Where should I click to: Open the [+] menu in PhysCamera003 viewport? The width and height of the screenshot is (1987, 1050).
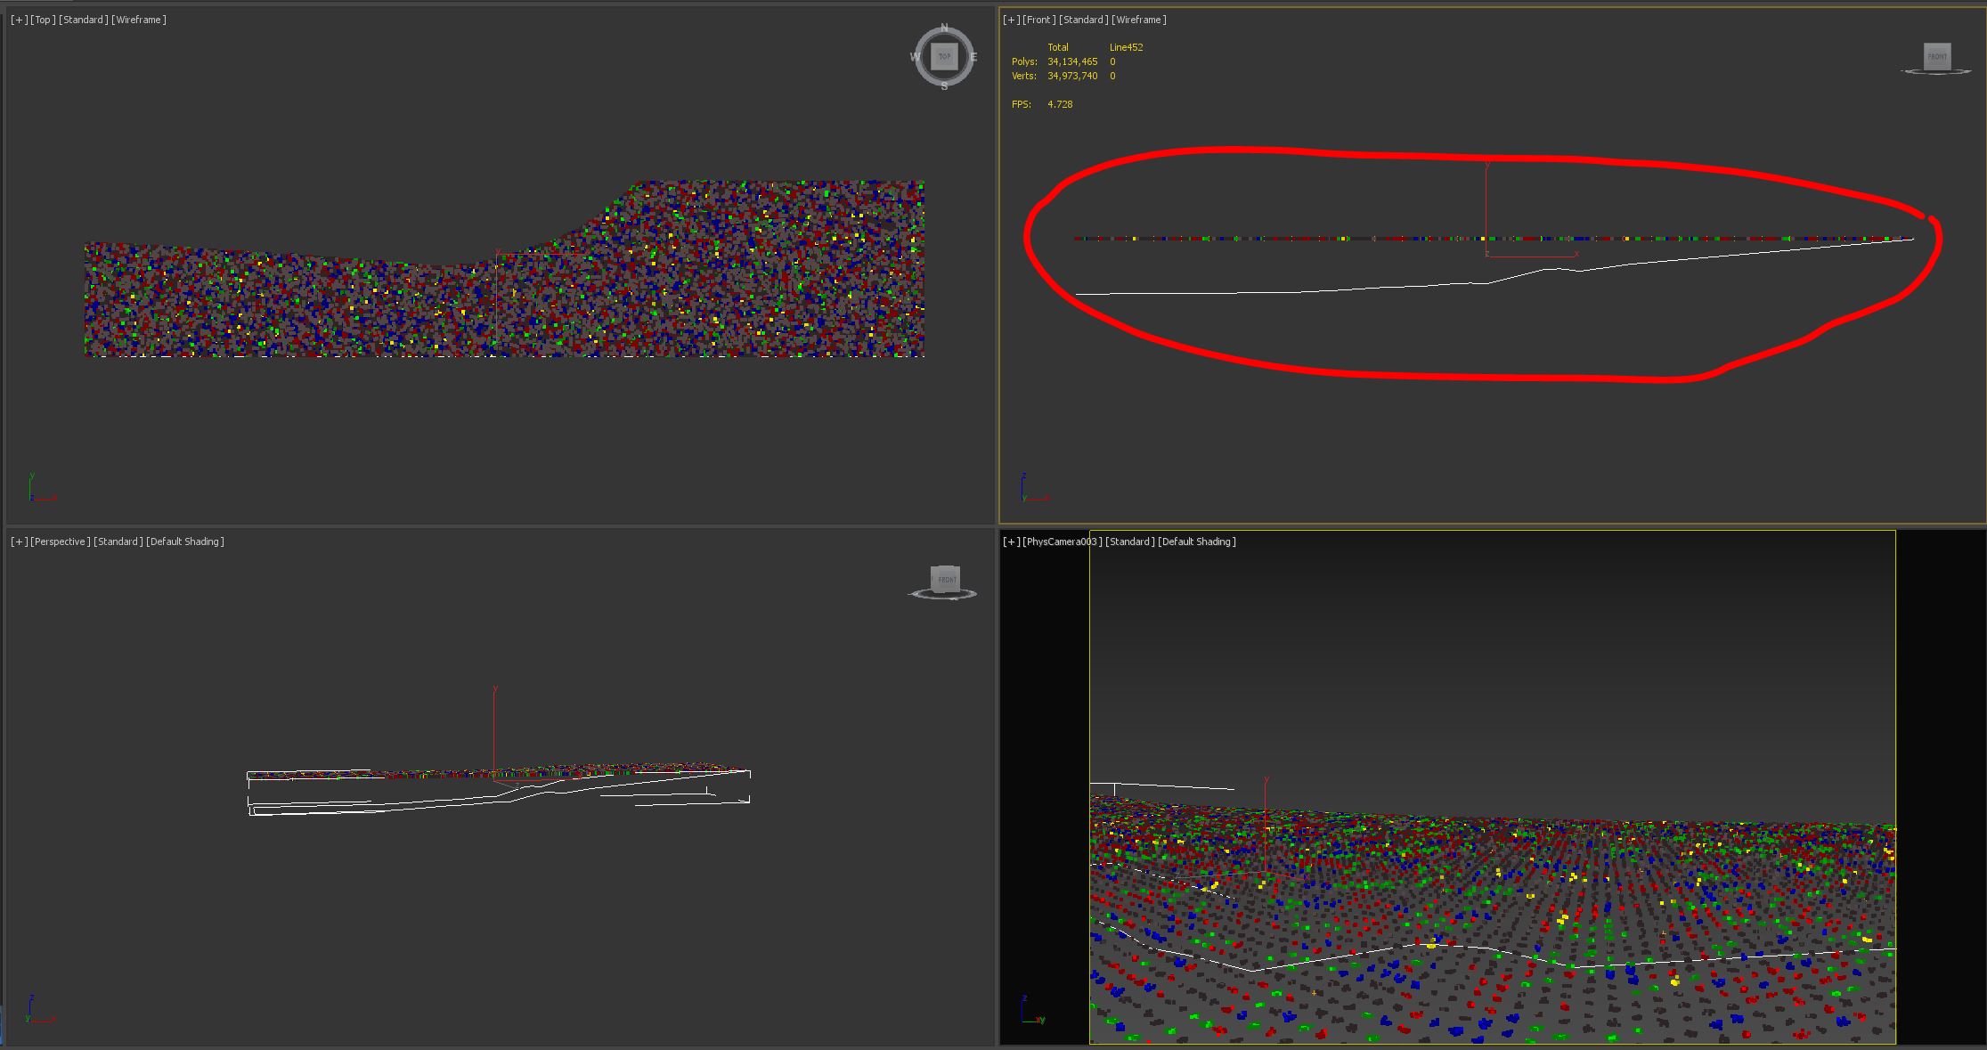click(1012, 541)
